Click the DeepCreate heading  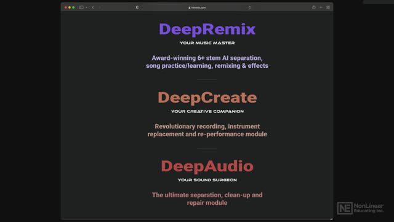click(207, 97)
